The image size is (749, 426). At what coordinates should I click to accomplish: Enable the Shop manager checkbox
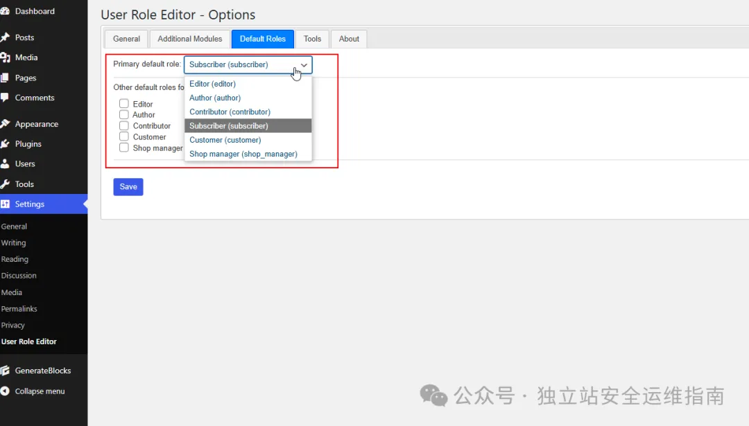coord(124,148)
